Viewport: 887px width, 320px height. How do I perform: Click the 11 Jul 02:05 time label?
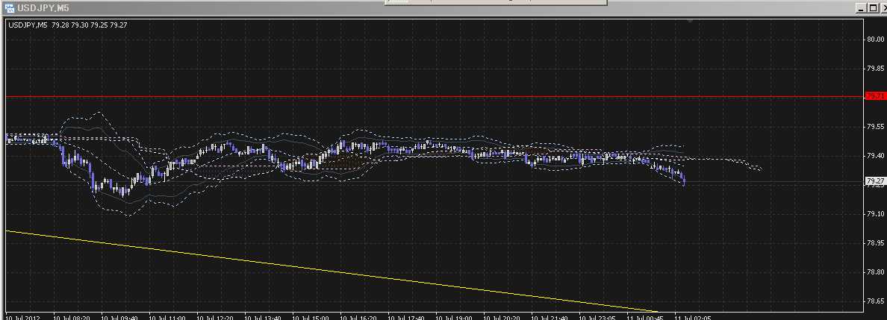click(694, 316)
